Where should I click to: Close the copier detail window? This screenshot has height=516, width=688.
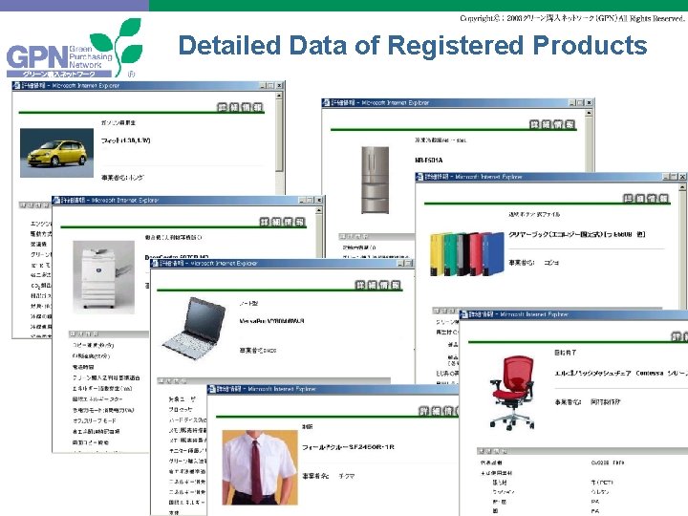(319, 200)
